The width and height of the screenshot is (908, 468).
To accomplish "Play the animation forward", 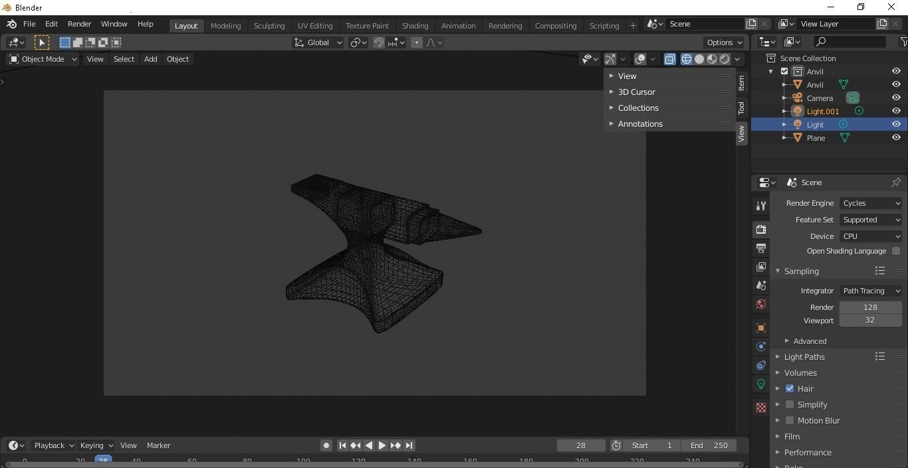I will coord(382,445).
